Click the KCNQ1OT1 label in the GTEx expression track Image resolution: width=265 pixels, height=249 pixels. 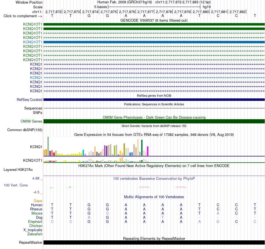(33, 160)
